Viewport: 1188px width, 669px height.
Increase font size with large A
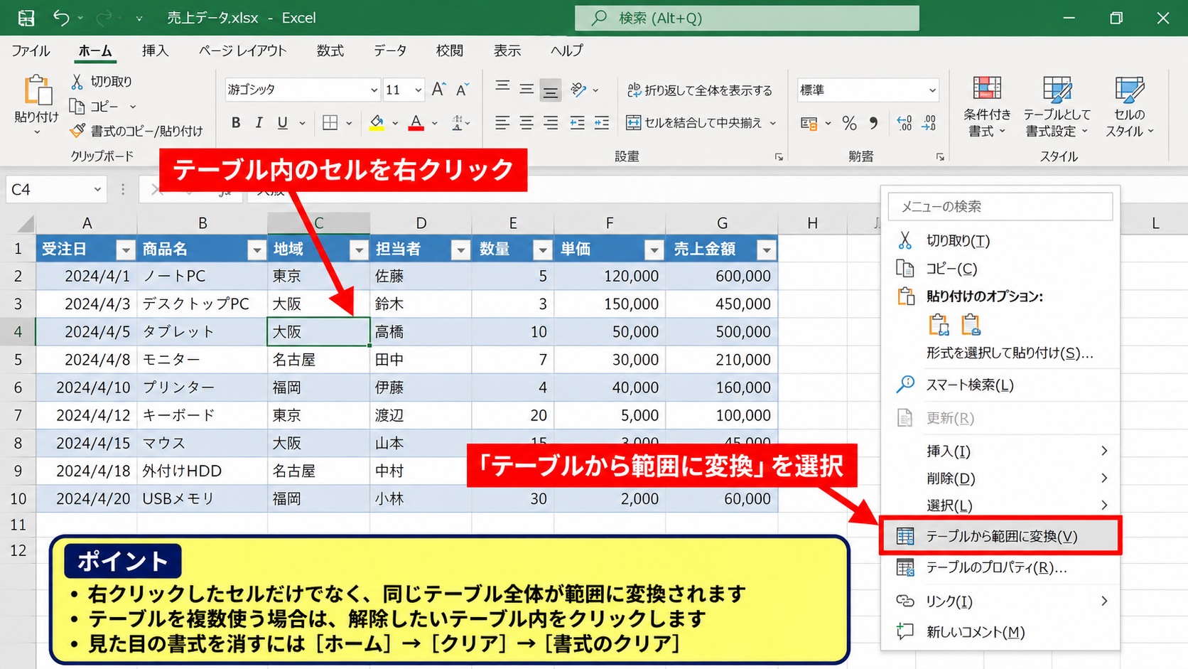click(x=438, y=89)
